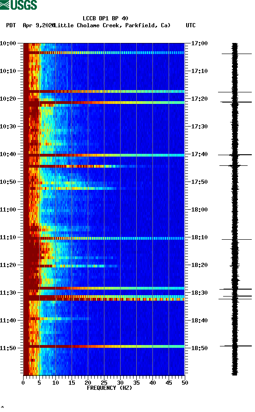This screenshot has width=255, height=412.
Task: Click the 10:30 PDT time label
Action: 8,127
